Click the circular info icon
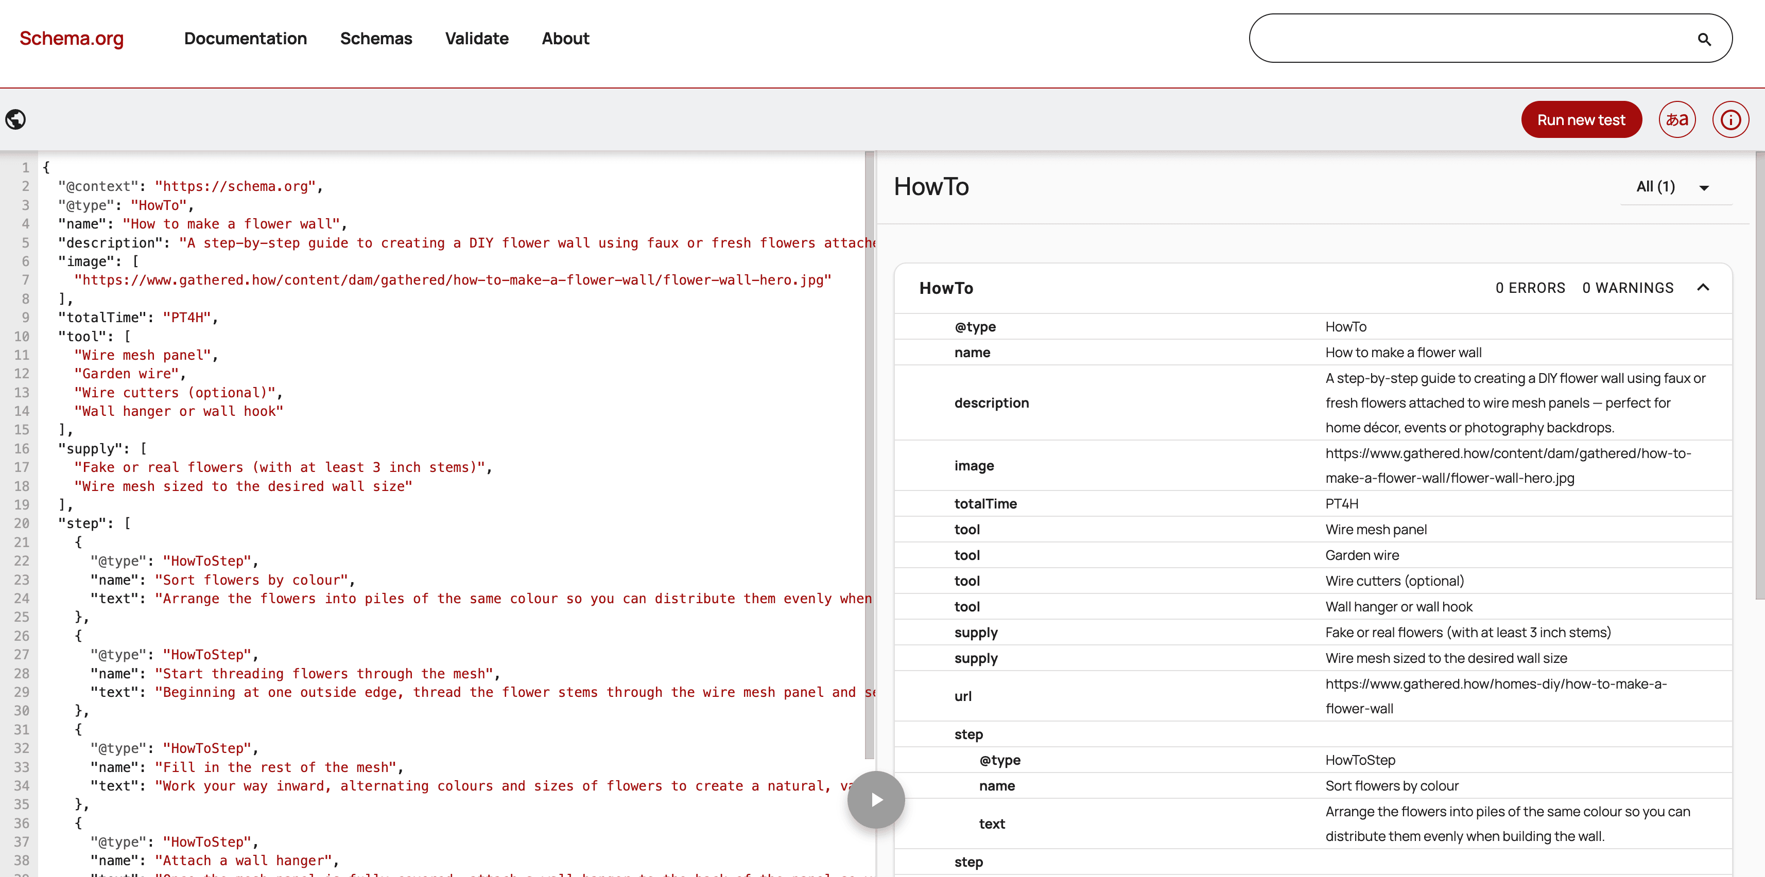This screenshot has width=1765, height=877. click(x=1731, y=118)
